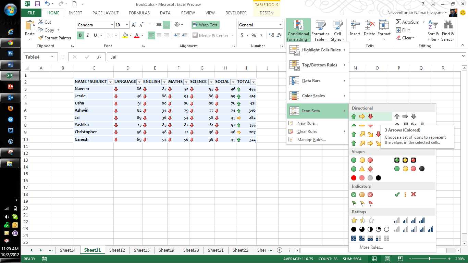Apply the yellow fill color

click(x=125, y=35)
